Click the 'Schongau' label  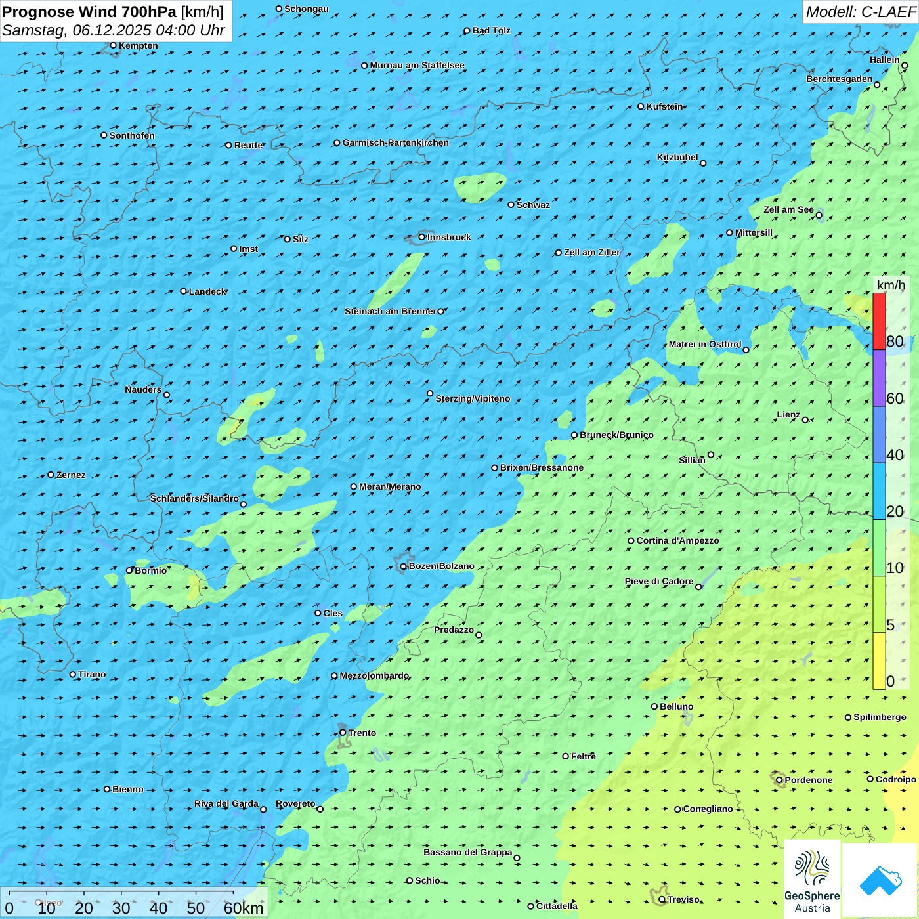point(307,9)
